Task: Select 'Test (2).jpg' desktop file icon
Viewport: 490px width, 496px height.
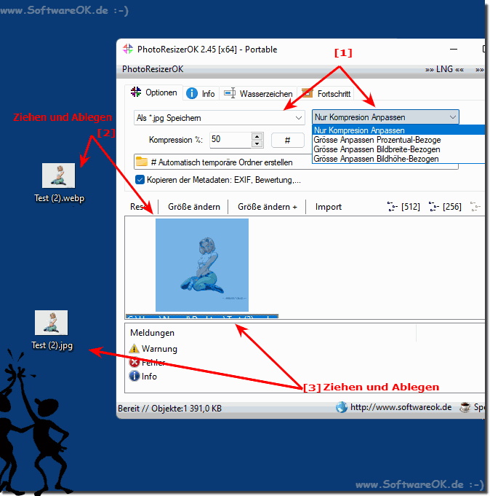Action: coord(52,330)
